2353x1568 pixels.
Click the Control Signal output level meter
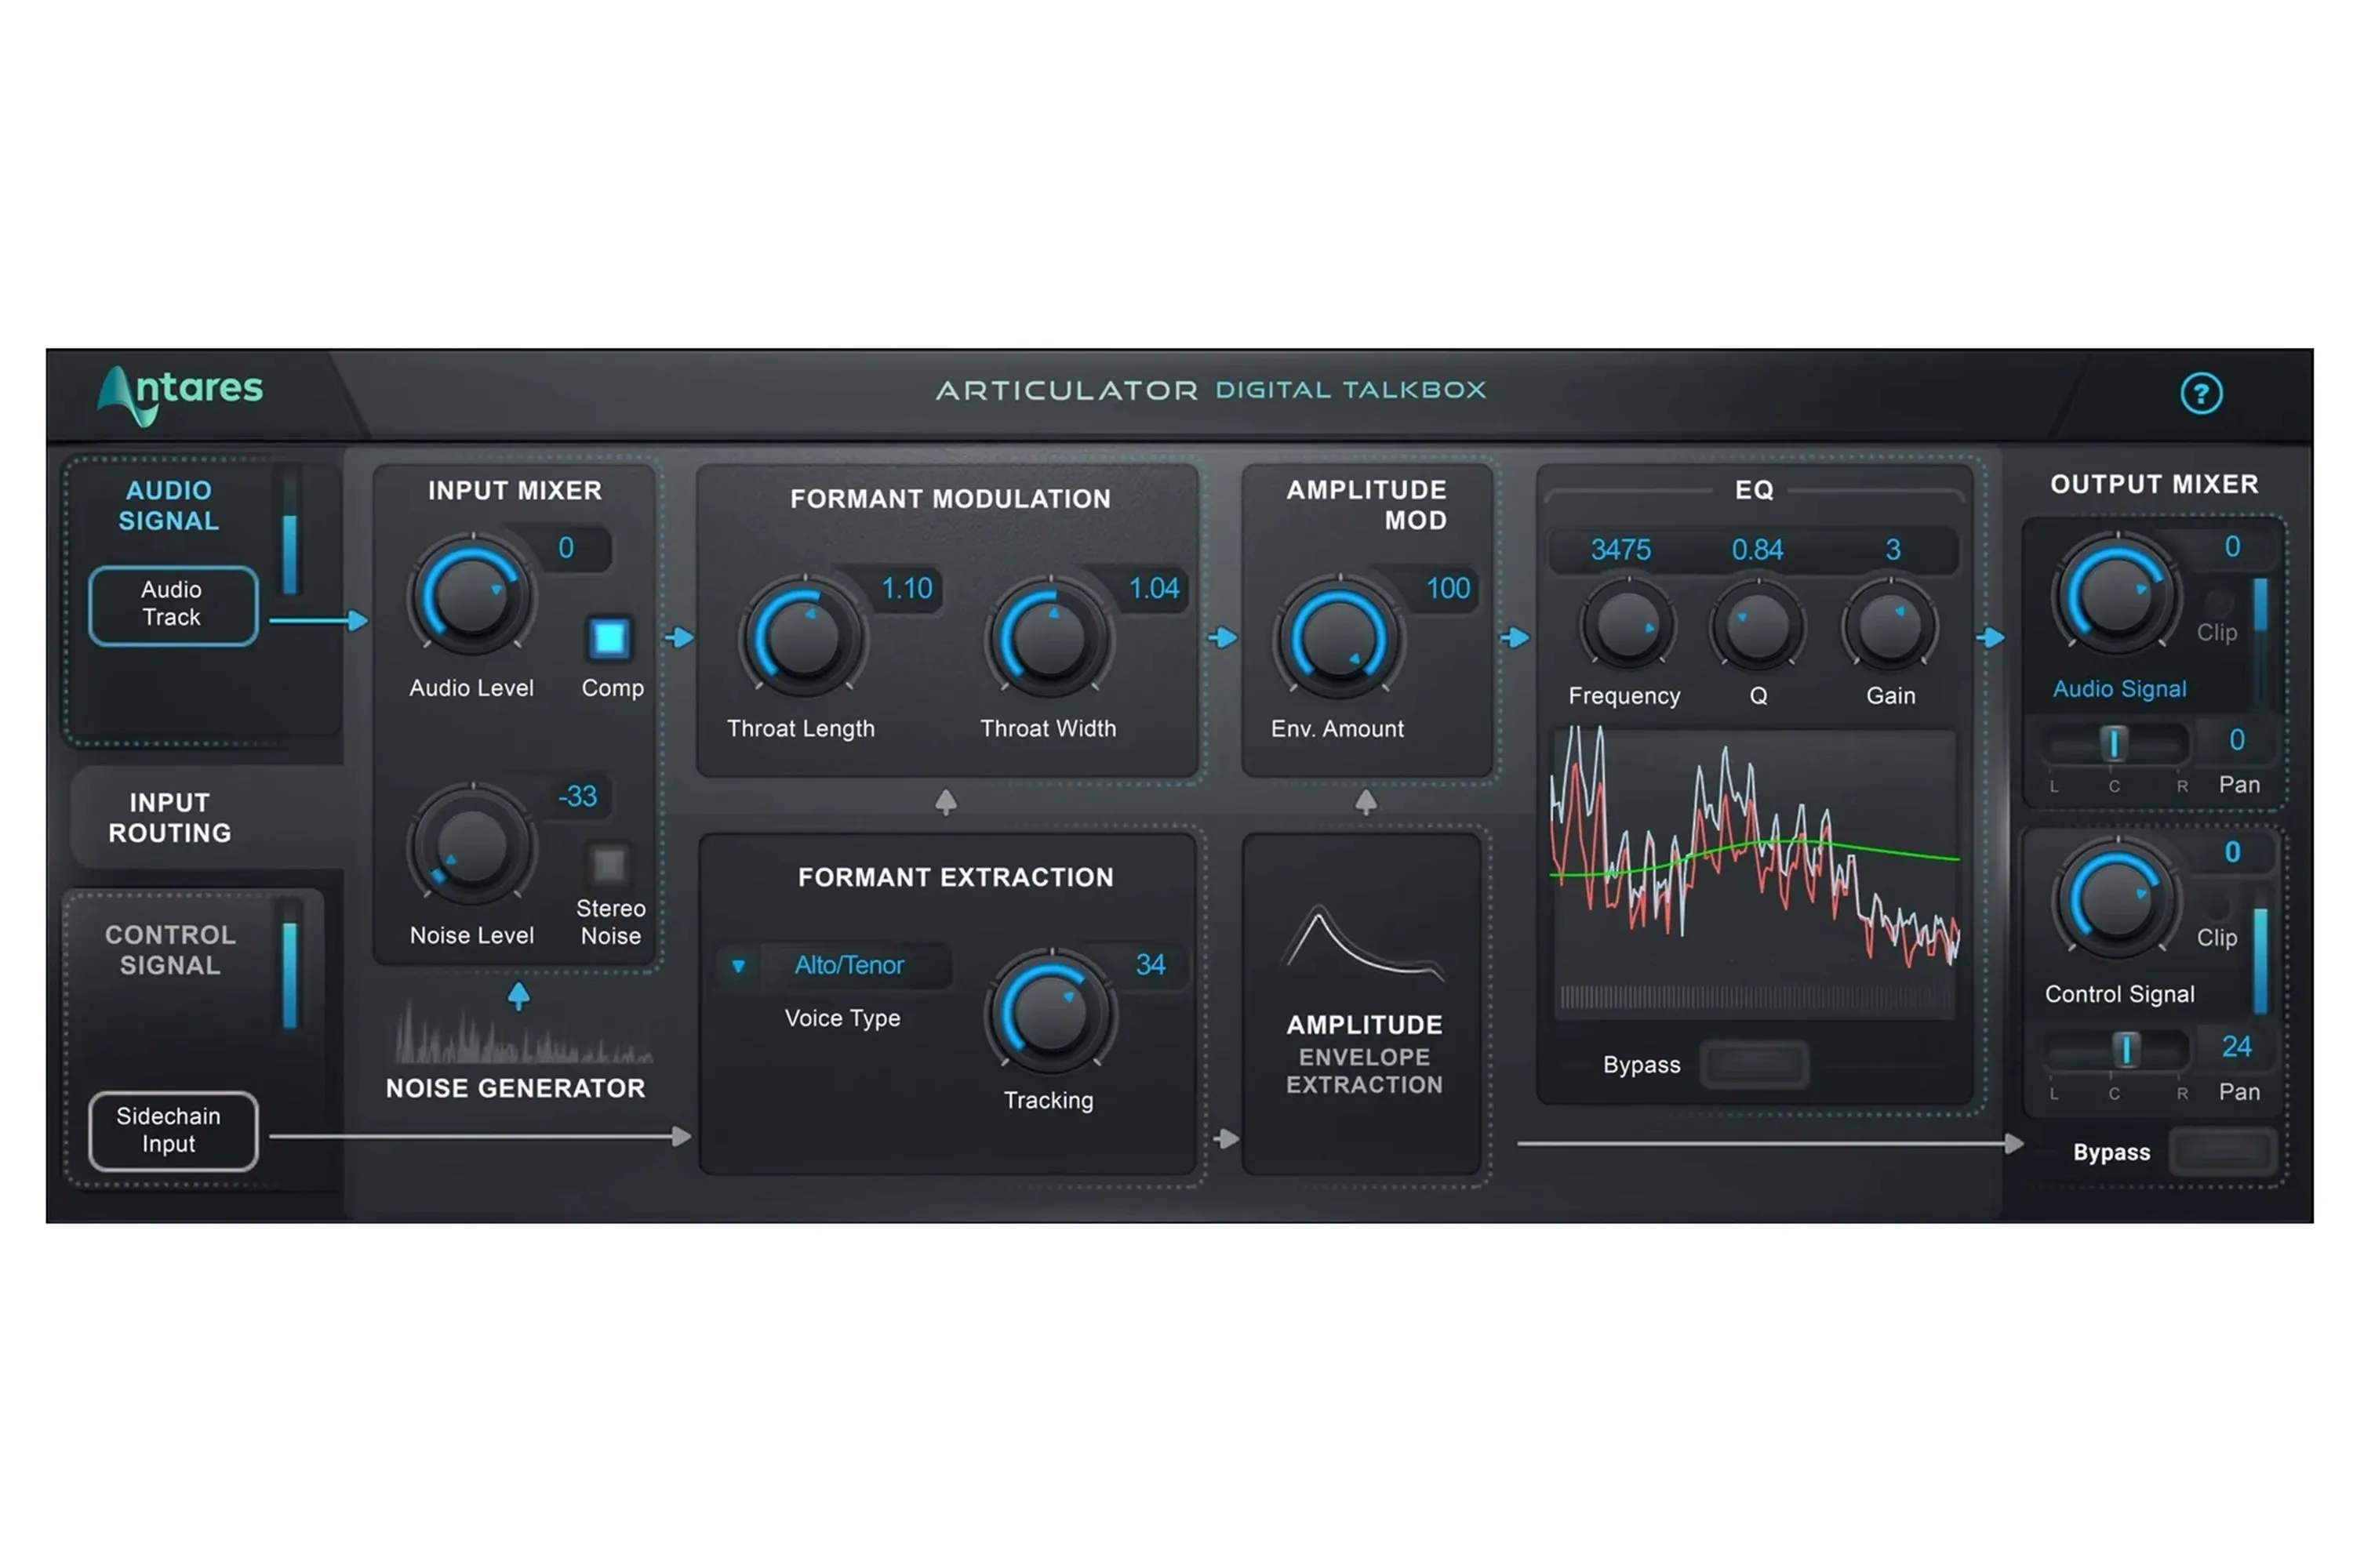[2260, 960]
